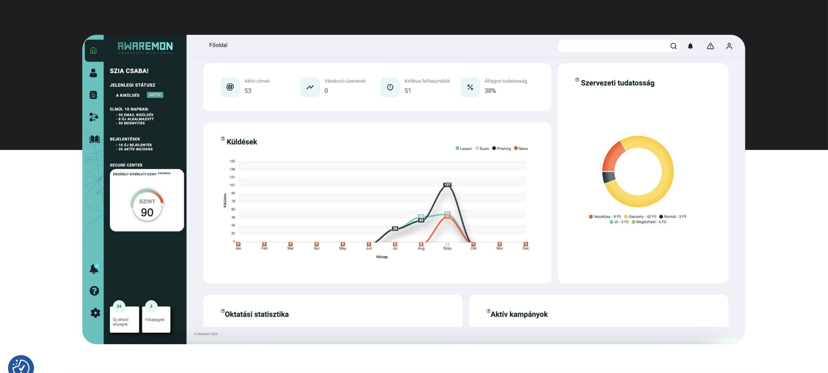
Task: Click the search magnifier icon
Action: pos(673,46)
